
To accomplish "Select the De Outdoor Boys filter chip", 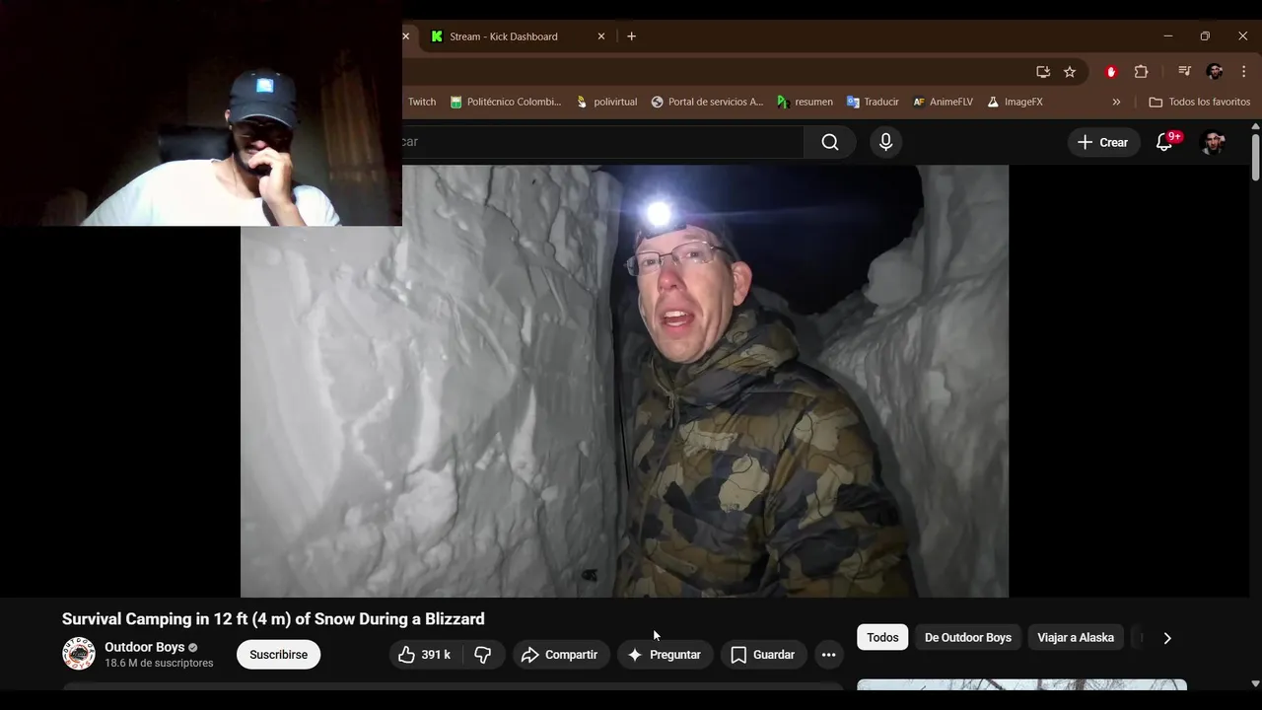I will pos(968,637).
